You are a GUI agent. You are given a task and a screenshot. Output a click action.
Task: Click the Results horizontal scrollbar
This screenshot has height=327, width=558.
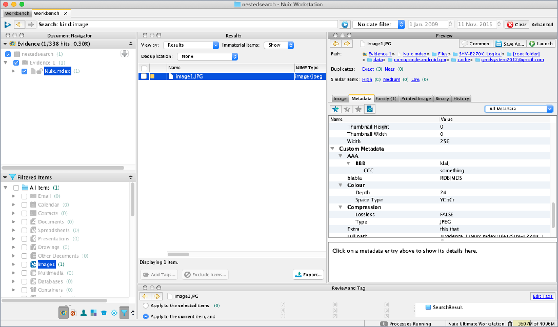pos(178,254)
